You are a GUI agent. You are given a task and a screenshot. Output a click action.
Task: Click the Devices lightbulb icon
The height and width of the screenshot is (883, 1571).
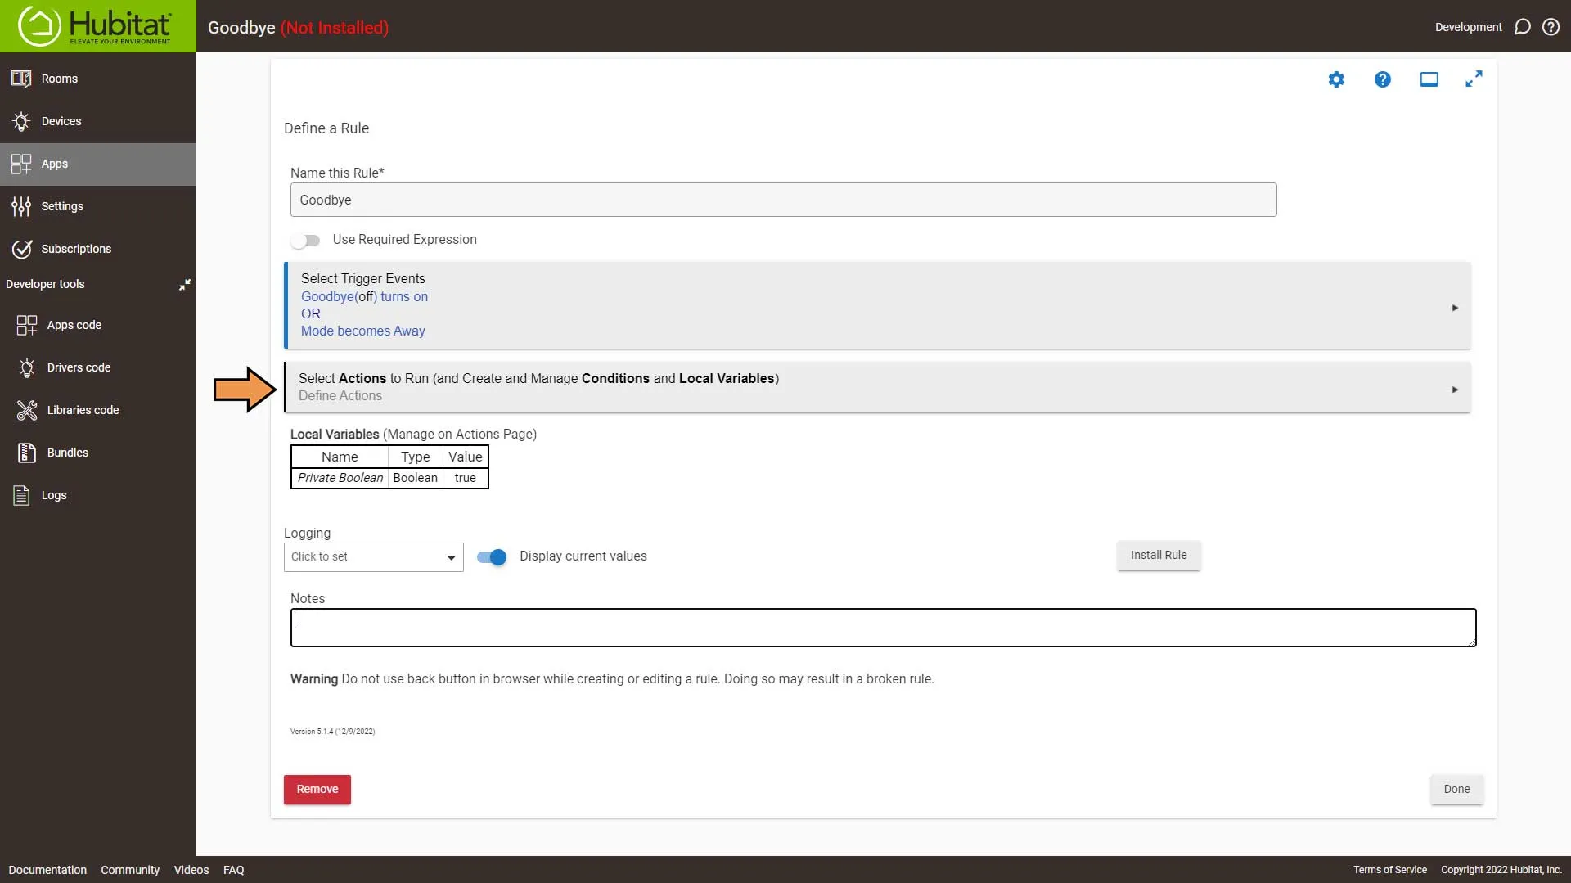[21, 121]
